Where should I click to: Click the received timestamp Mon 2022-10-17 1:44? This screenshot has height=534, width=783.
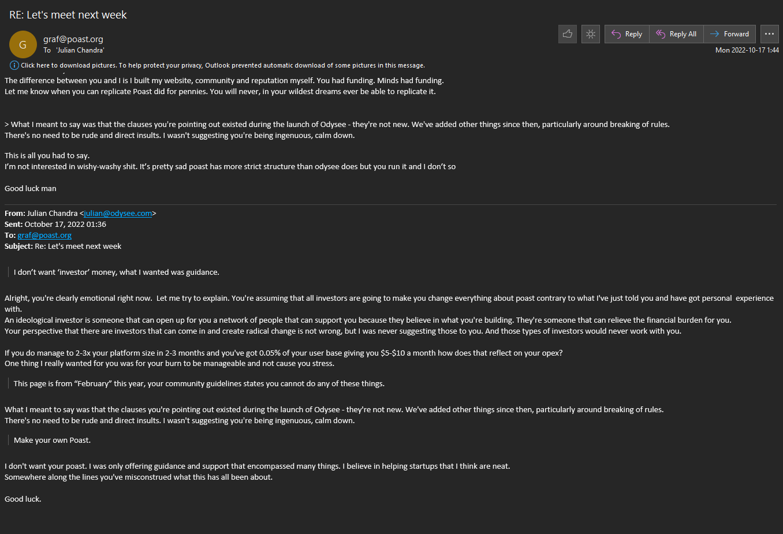[747, 50]
